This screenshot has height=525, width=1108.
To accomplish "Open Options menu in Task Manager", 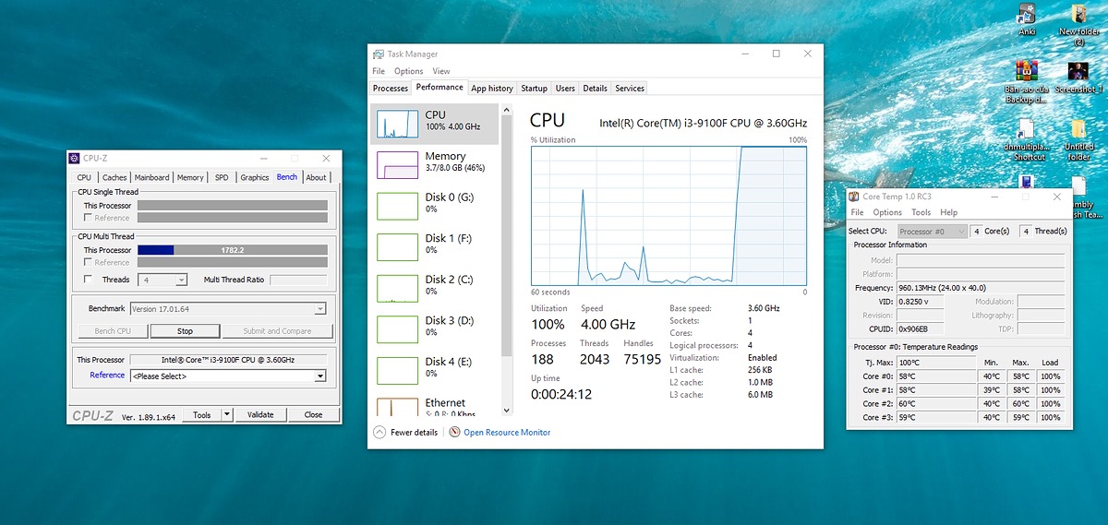I will (x=408, y=71).
